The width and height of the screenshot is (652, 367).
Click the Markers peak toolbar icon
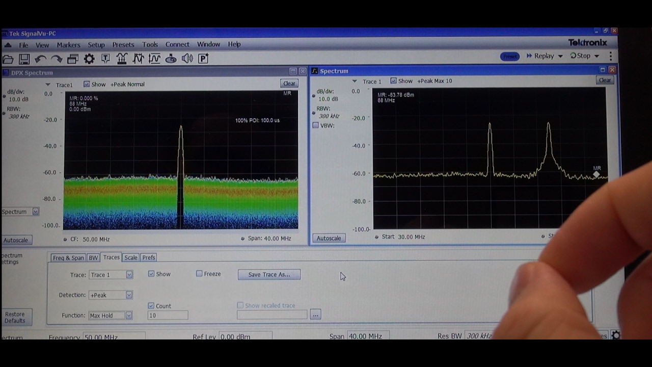pos(122,59)
